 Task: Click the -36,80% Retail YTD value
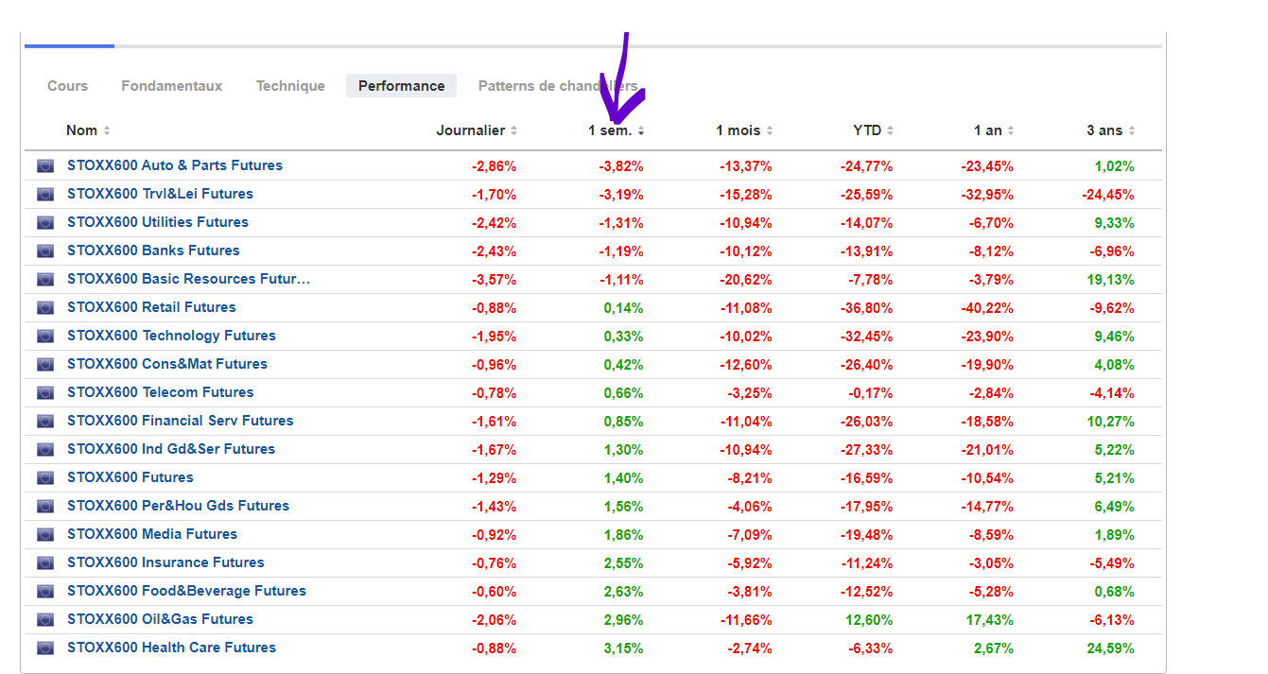(x=866, y=308)
